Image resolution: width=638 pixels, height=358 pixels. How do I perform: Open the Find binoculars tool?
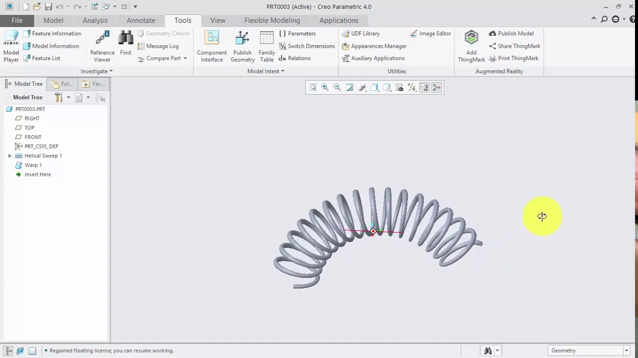(126, 43)
